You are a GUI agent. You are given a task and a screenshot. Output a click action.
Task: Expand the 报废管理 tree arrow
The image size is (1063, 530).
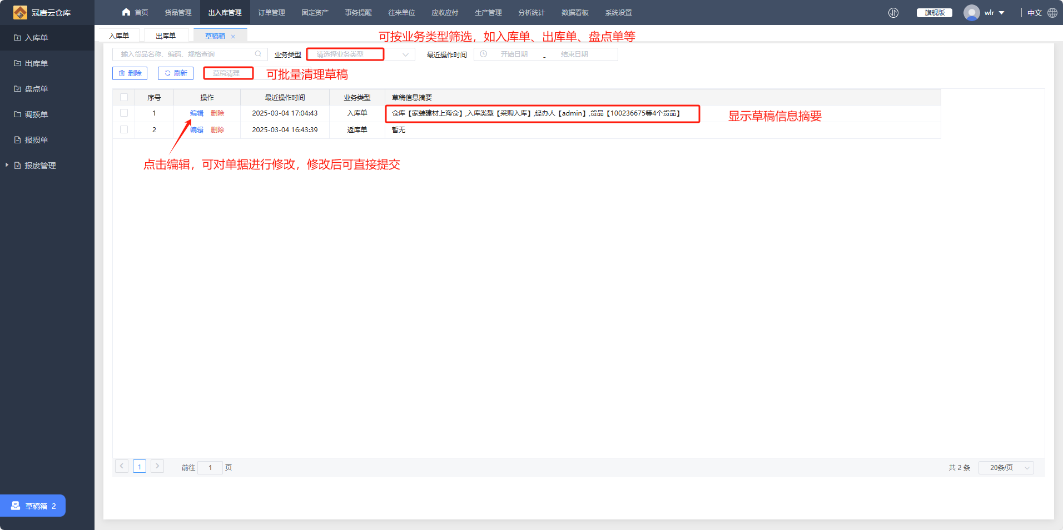click(7, 165)
